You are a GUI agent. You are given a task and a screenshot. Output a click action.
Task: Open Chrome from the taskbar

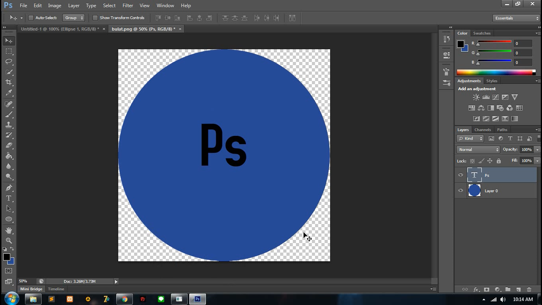tap(125, 299)
